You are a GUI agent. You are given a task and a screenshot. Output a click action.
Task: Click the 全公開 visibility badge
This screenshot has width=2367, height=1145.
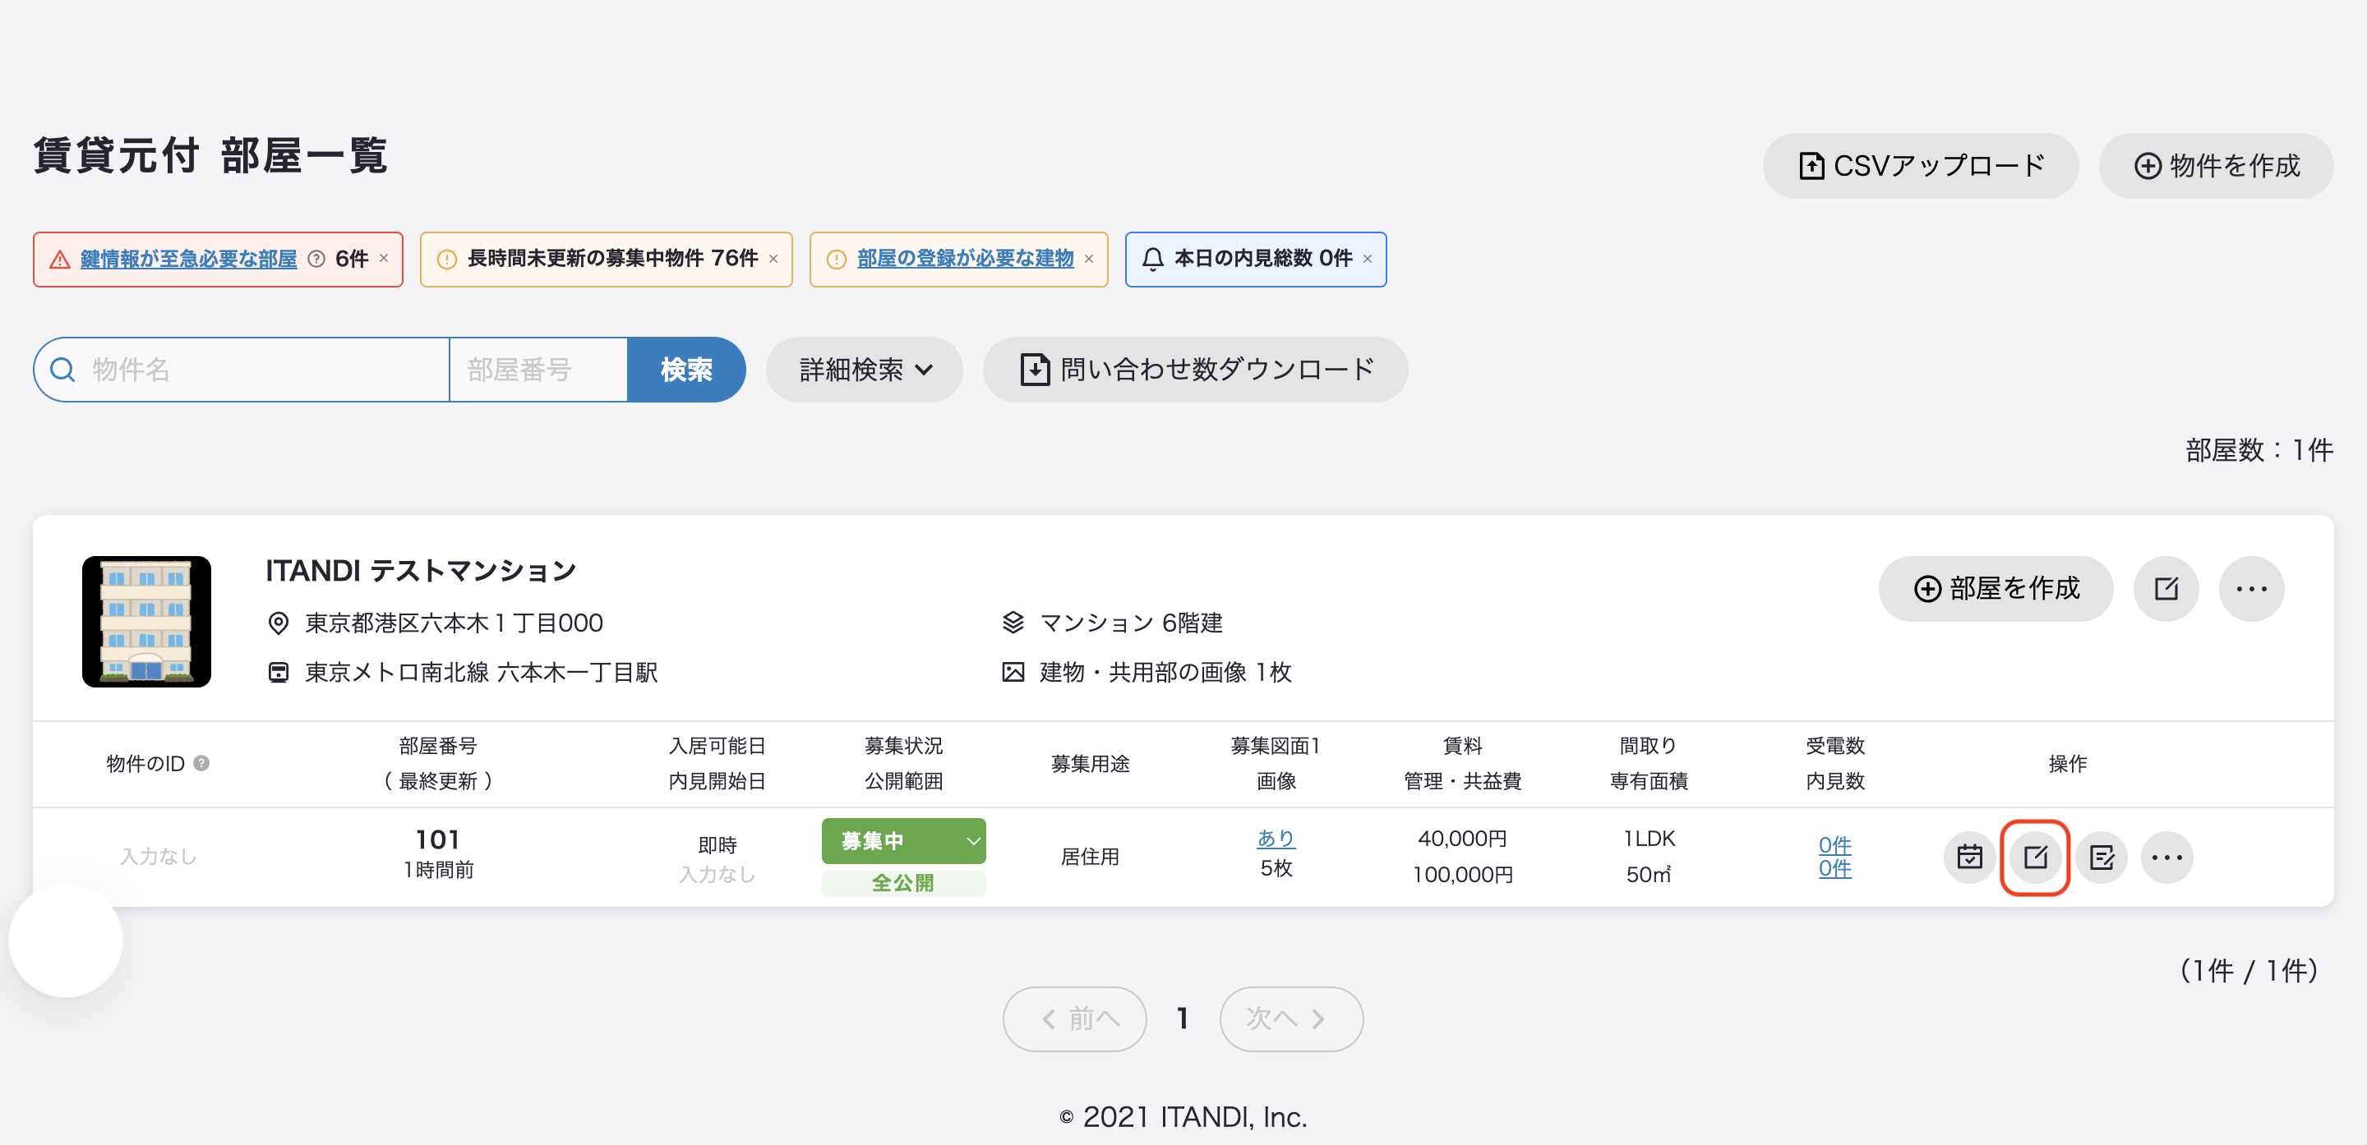pos(903,883)
